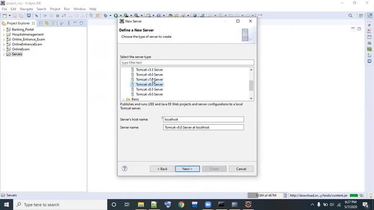Click the green download progress bar in status bar
Viewport: 374px width, 210px height.
[x=354, y=195]
